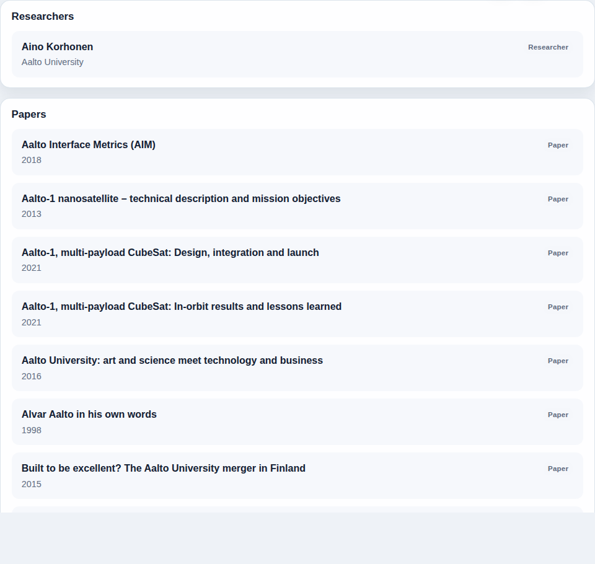The image size is (595, 564).
Task: Click year 1998 under Alvar Aalto paper
Action: pos(32,430)
